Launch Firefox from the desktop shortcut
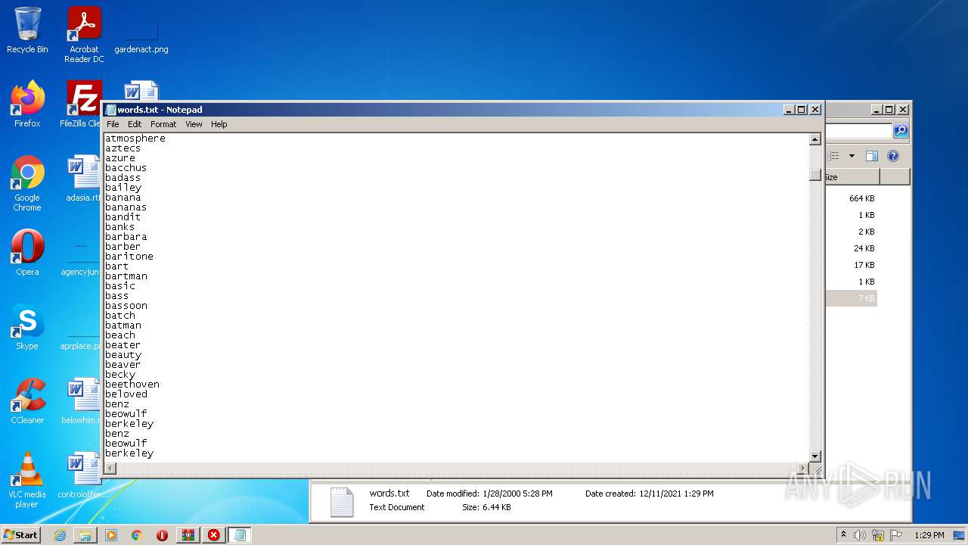Screen dimensions: 968x545 coord(27,104)
